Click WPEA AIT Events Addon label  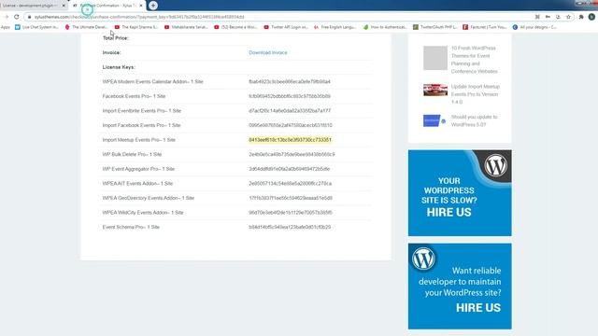point(137,183)
